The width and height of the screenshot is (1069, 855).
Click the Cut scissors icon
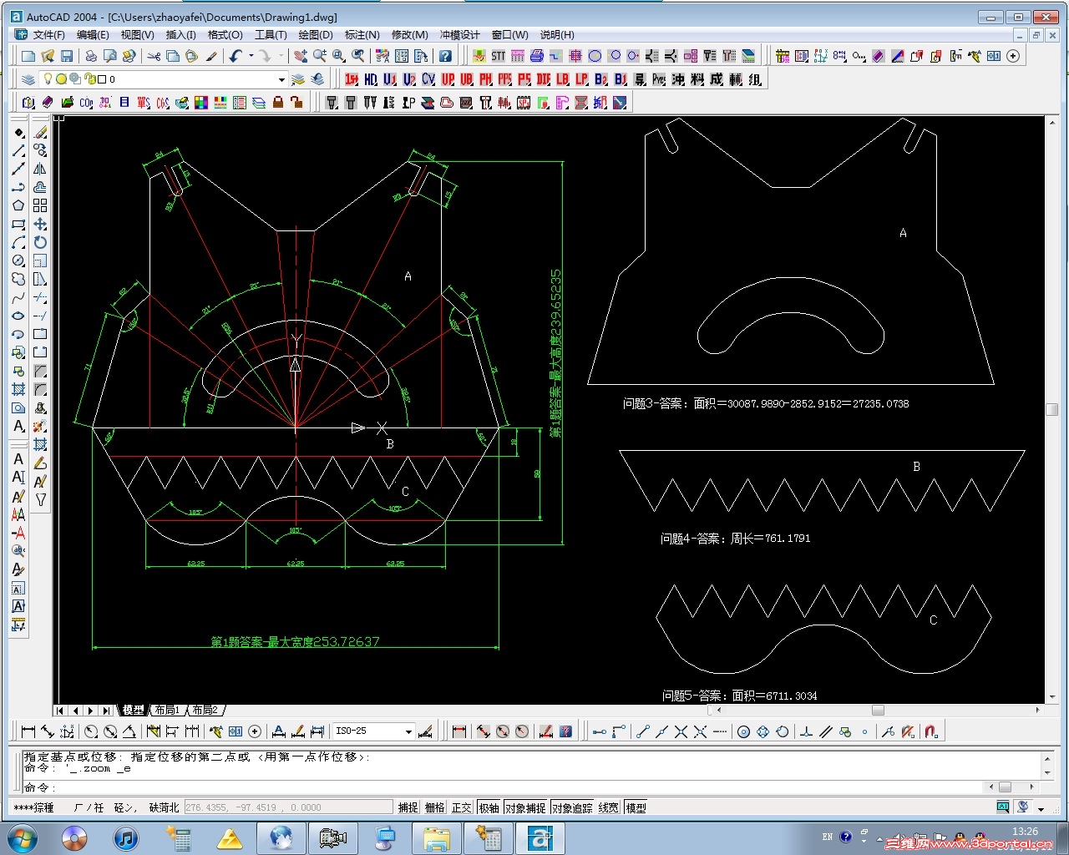[154, 56]
